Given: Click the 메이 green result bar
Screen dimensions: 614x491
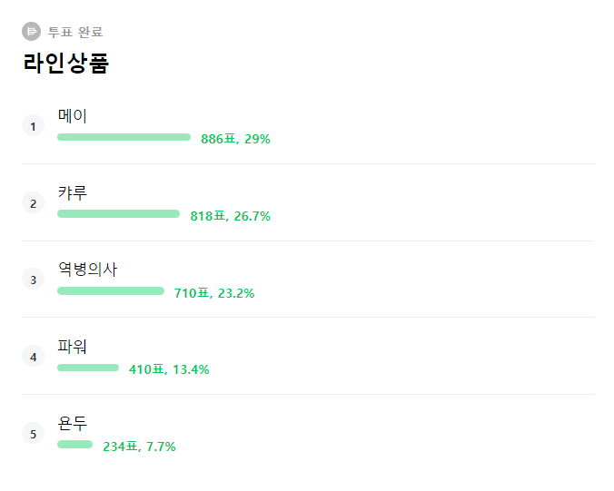Looking at the screenshot, I should coord(124,137).
